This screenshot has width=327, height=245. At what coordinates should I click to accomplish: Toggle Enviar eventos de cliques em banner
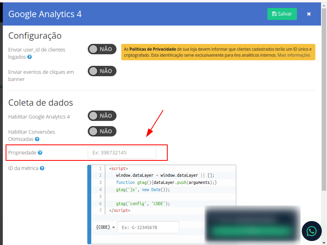point(102,71)
